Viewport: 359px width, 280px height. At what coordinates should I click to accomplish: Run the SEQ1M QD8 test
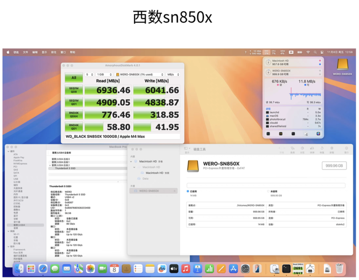pyautogui.click(x=74, y=90)
